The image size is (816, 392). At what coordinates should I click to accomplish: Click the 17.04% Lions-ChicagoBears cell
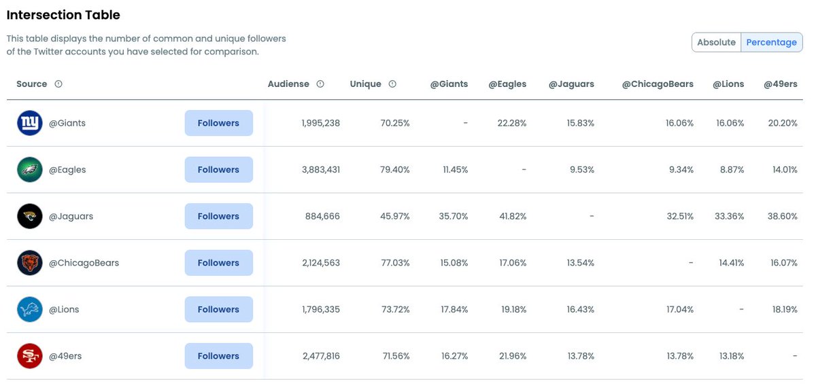[680, 309]
